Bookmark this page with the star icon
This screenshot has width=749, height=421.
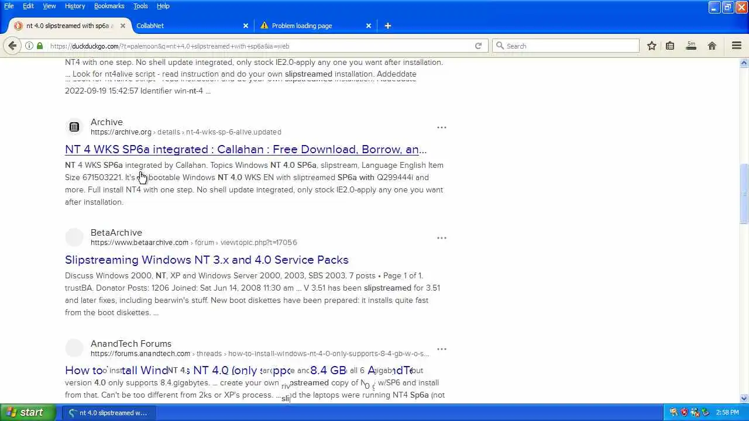651,46
